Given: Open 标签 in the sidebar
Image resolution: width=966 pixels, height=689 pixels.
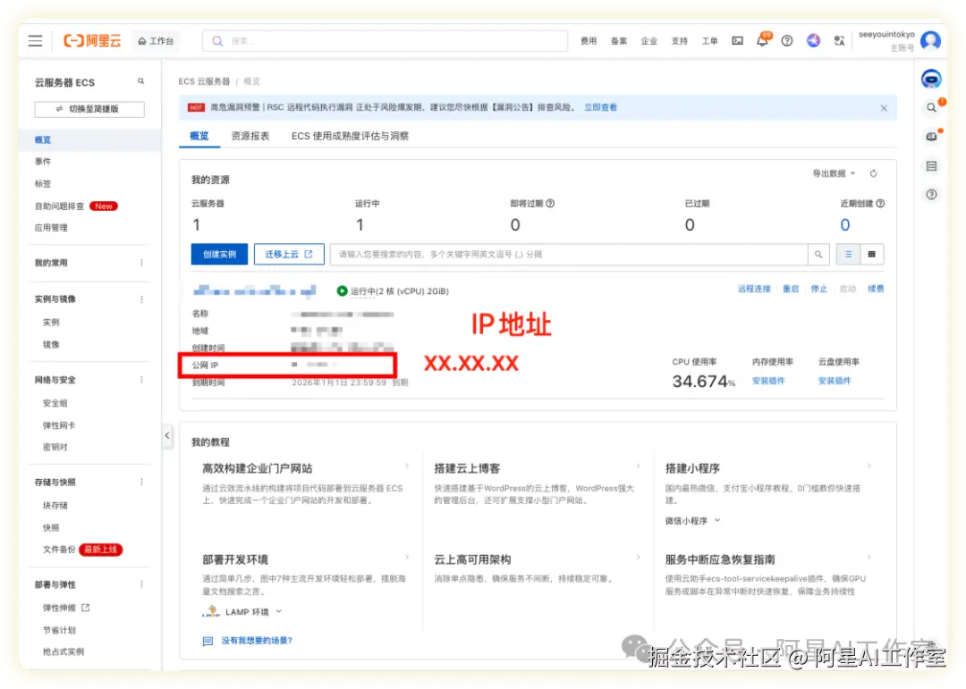Looking at the screenshot, I should tap(43, 183).
